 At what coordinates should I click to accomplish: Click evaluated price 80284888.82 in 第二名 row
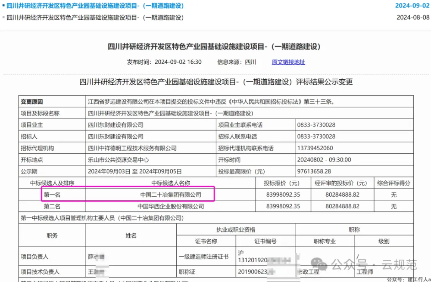coord(343,207)
